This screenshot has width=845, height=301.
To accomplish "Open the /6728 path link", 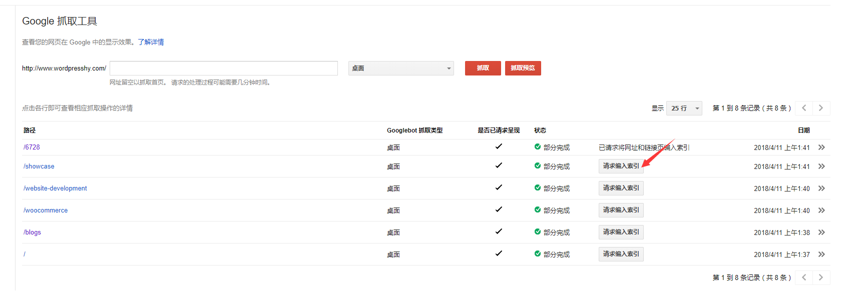I will (32, 147).
